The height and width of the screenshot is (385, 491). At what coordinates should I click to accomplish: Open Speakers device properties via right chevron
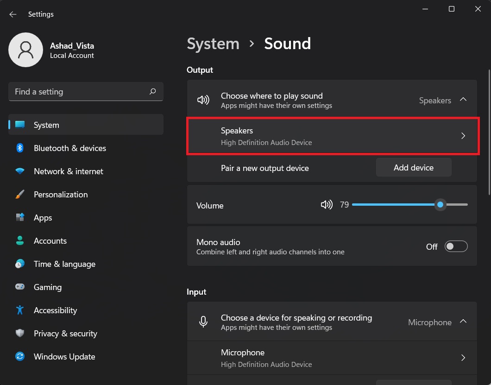(x=463, y=136)
